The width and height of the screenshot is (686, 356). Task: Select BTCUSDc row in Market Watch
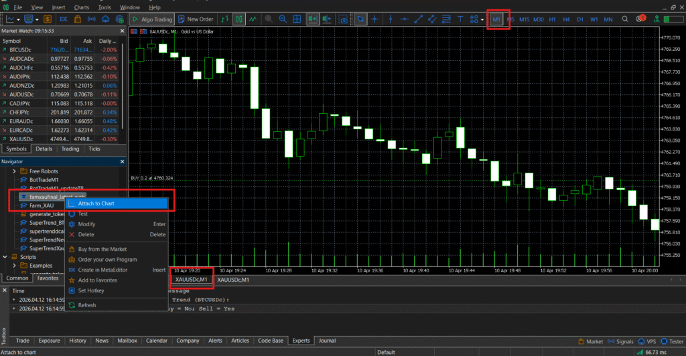[x=23, y=50]
